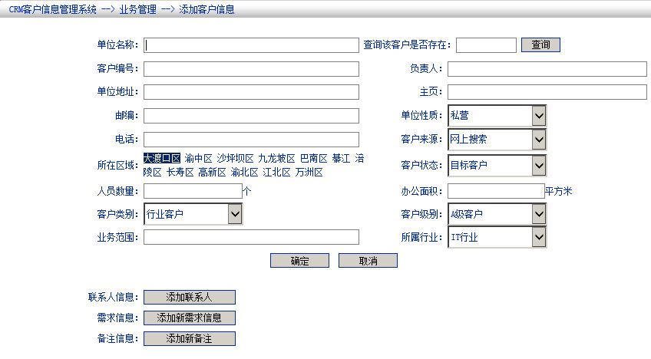
Task: Open 添加新需求信息 button
Action: click(x=189, y=318)
